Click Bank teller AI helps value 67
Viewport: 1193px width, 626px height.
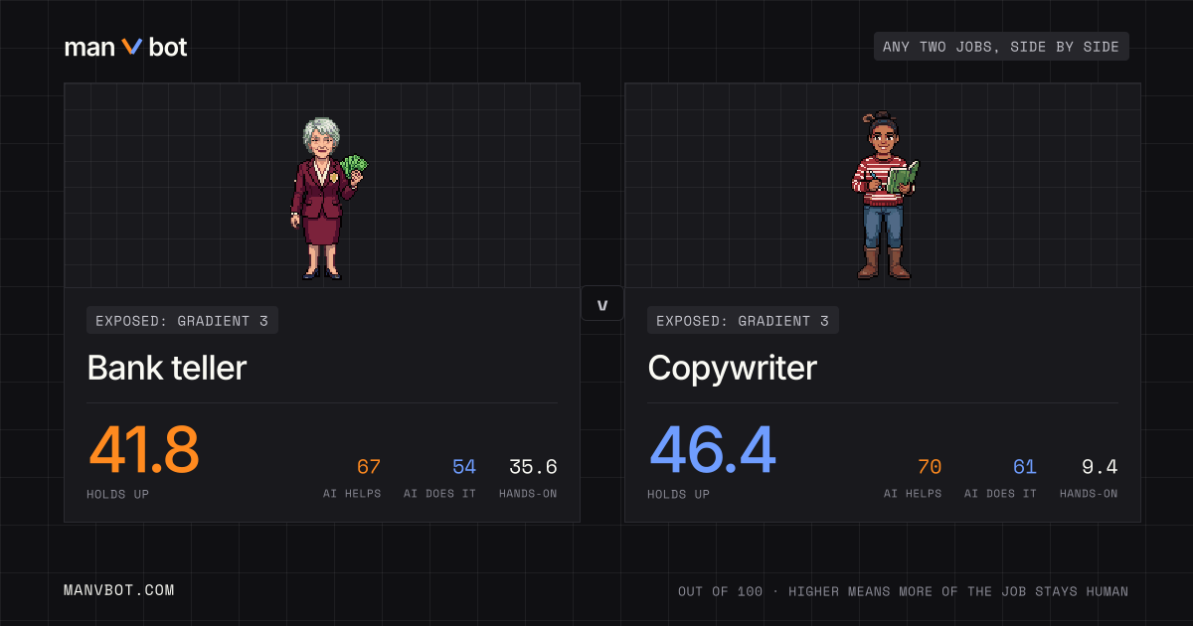pos(369,467)
